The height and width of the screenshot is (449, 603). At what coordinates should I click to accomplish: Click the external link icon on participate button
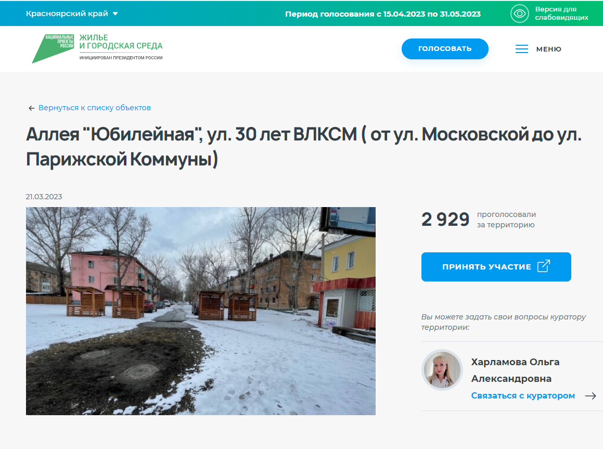point(543,266)
